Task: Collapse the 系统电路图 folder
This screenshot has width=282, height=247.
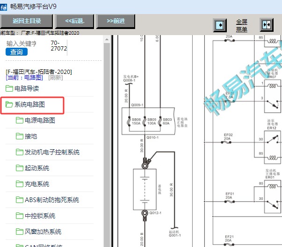Action: tap(29, 104)
